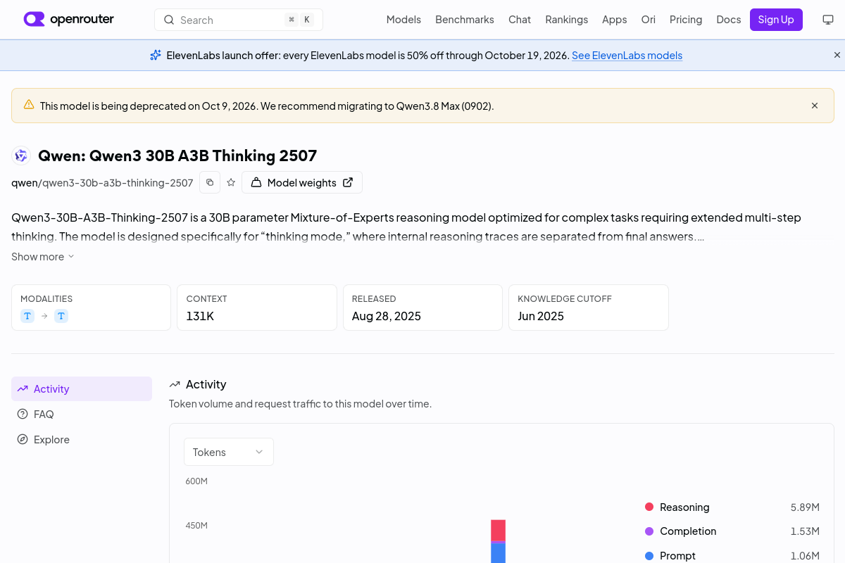Image resolution: width=845 pixels, height=563 pixels.
Task: Select Activity in the sidebar
Action: point(82,388)
